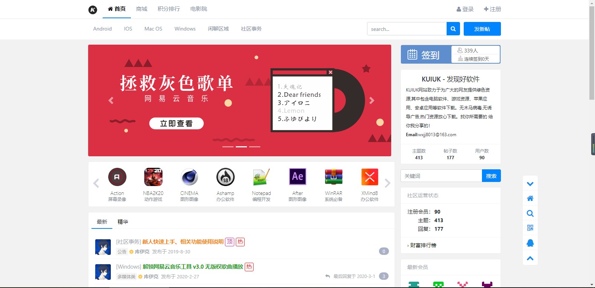
Task: Click the [Windows] post category prefix
Action: [129, 267]
